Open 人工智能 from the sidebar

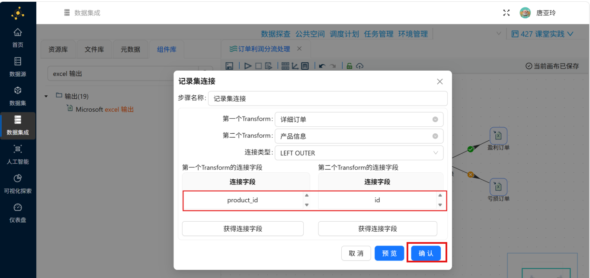click(18, 155)
